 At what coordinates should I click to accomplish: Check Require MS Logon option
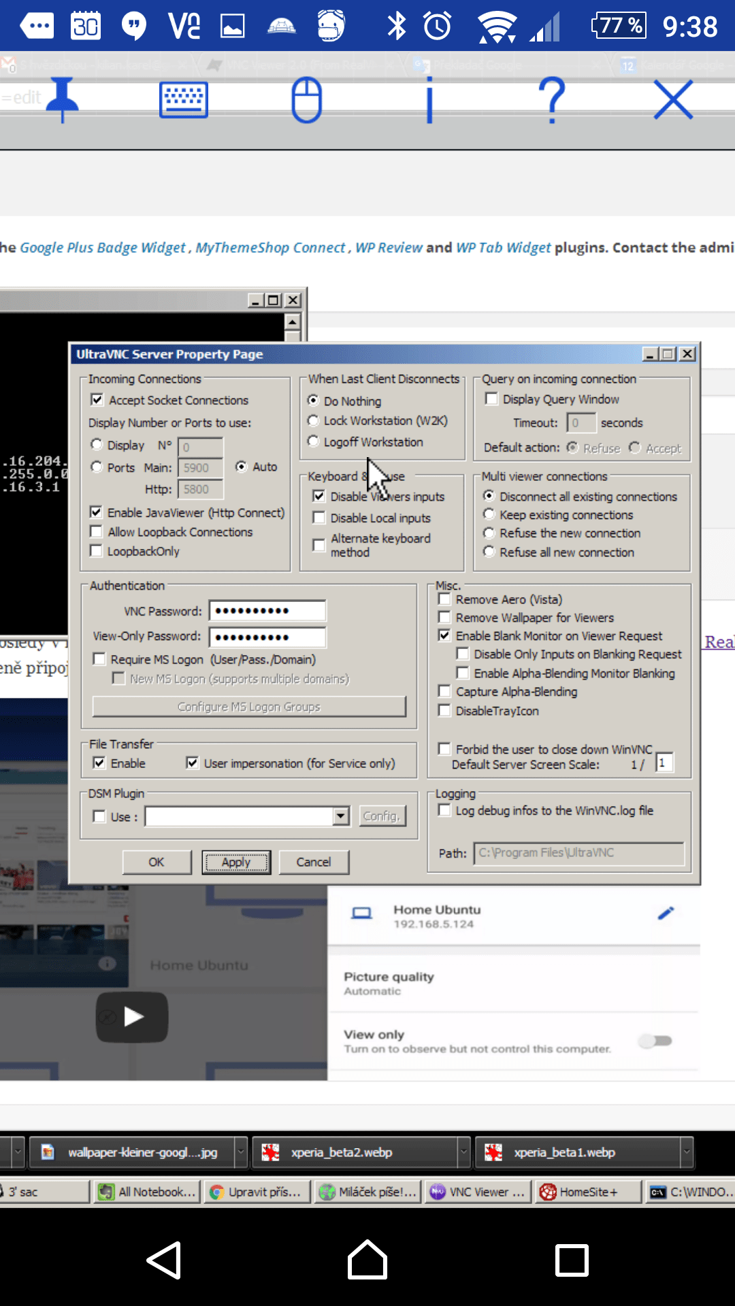tap(99, 659)
